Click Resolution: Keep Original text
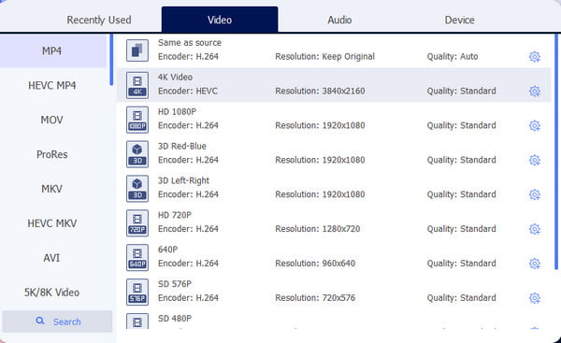 click(324, 56)
